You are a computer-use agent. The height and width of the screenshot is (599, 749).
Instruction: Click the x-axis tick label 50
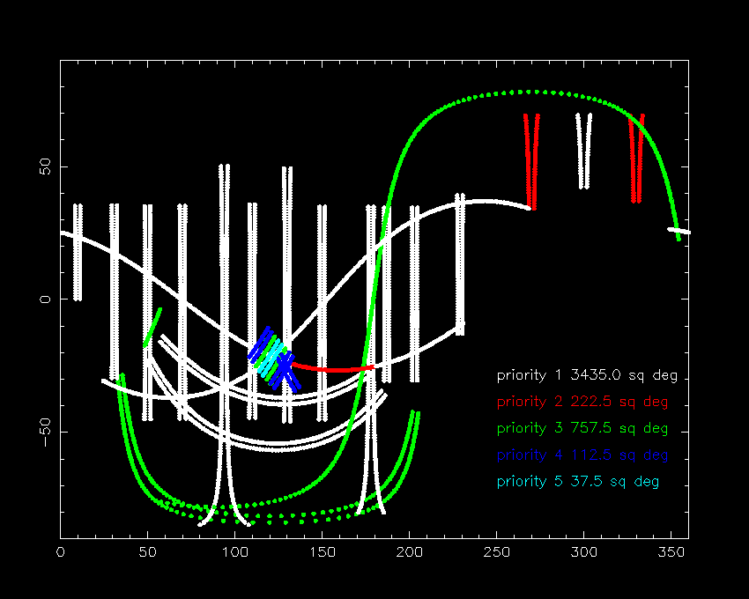click(x=148, y=552)
